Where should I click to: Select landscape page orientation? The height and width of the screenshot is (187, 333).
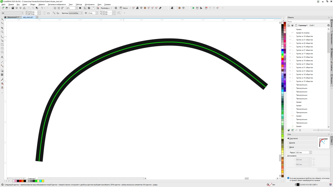pos(48,13)
